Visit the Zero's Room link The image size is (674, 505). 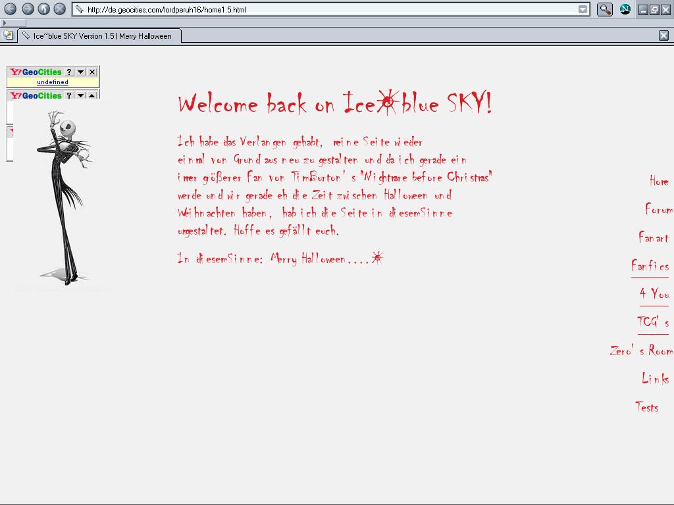click(641, 350)
